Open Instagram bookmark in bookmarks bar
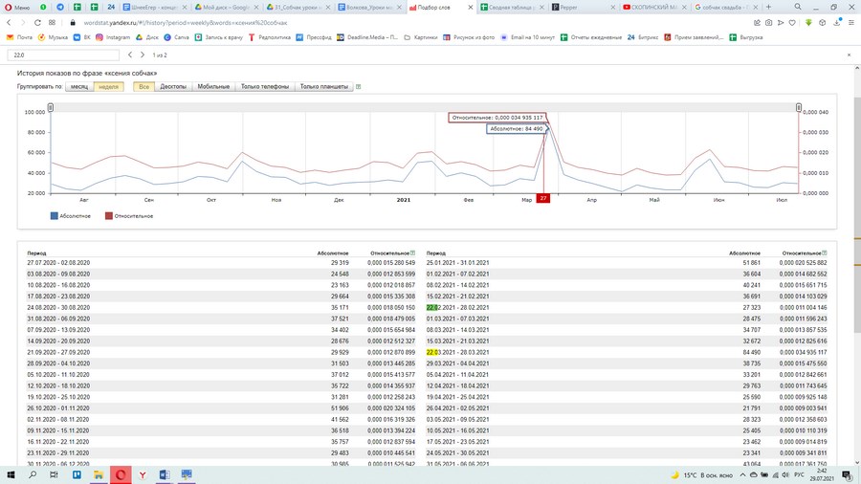The height and width of the screenshot is (484, 861). 113,37
